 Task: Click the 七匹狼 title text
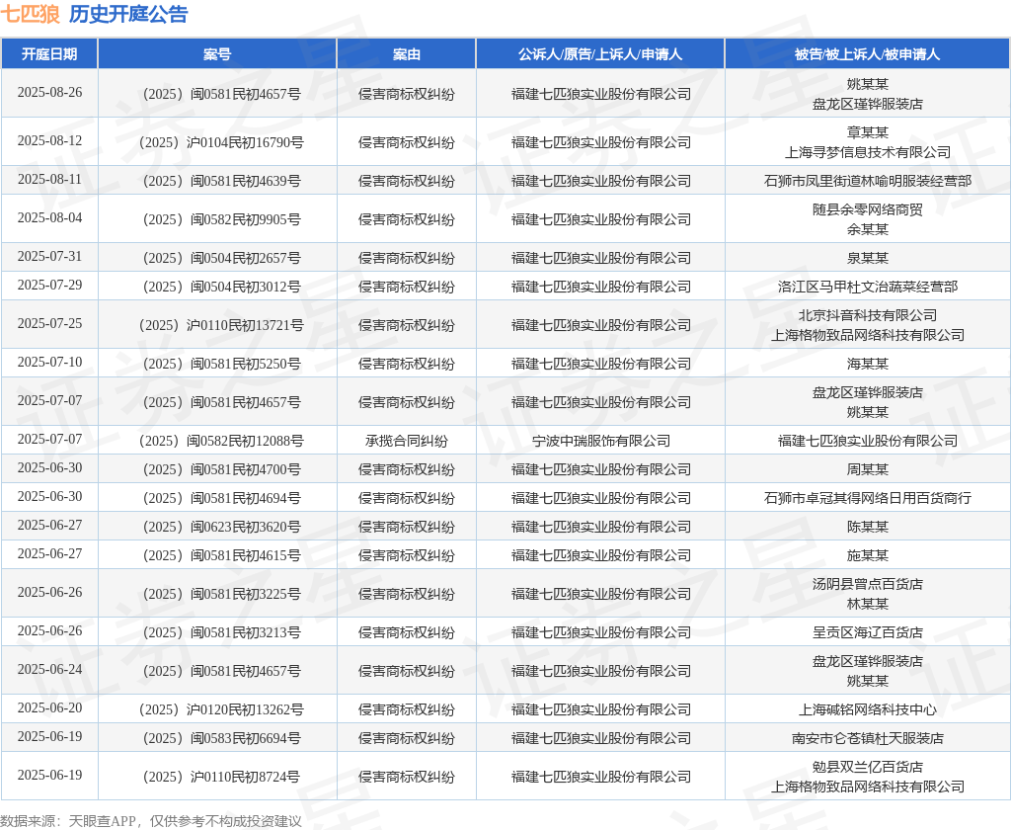pos(31,14)
